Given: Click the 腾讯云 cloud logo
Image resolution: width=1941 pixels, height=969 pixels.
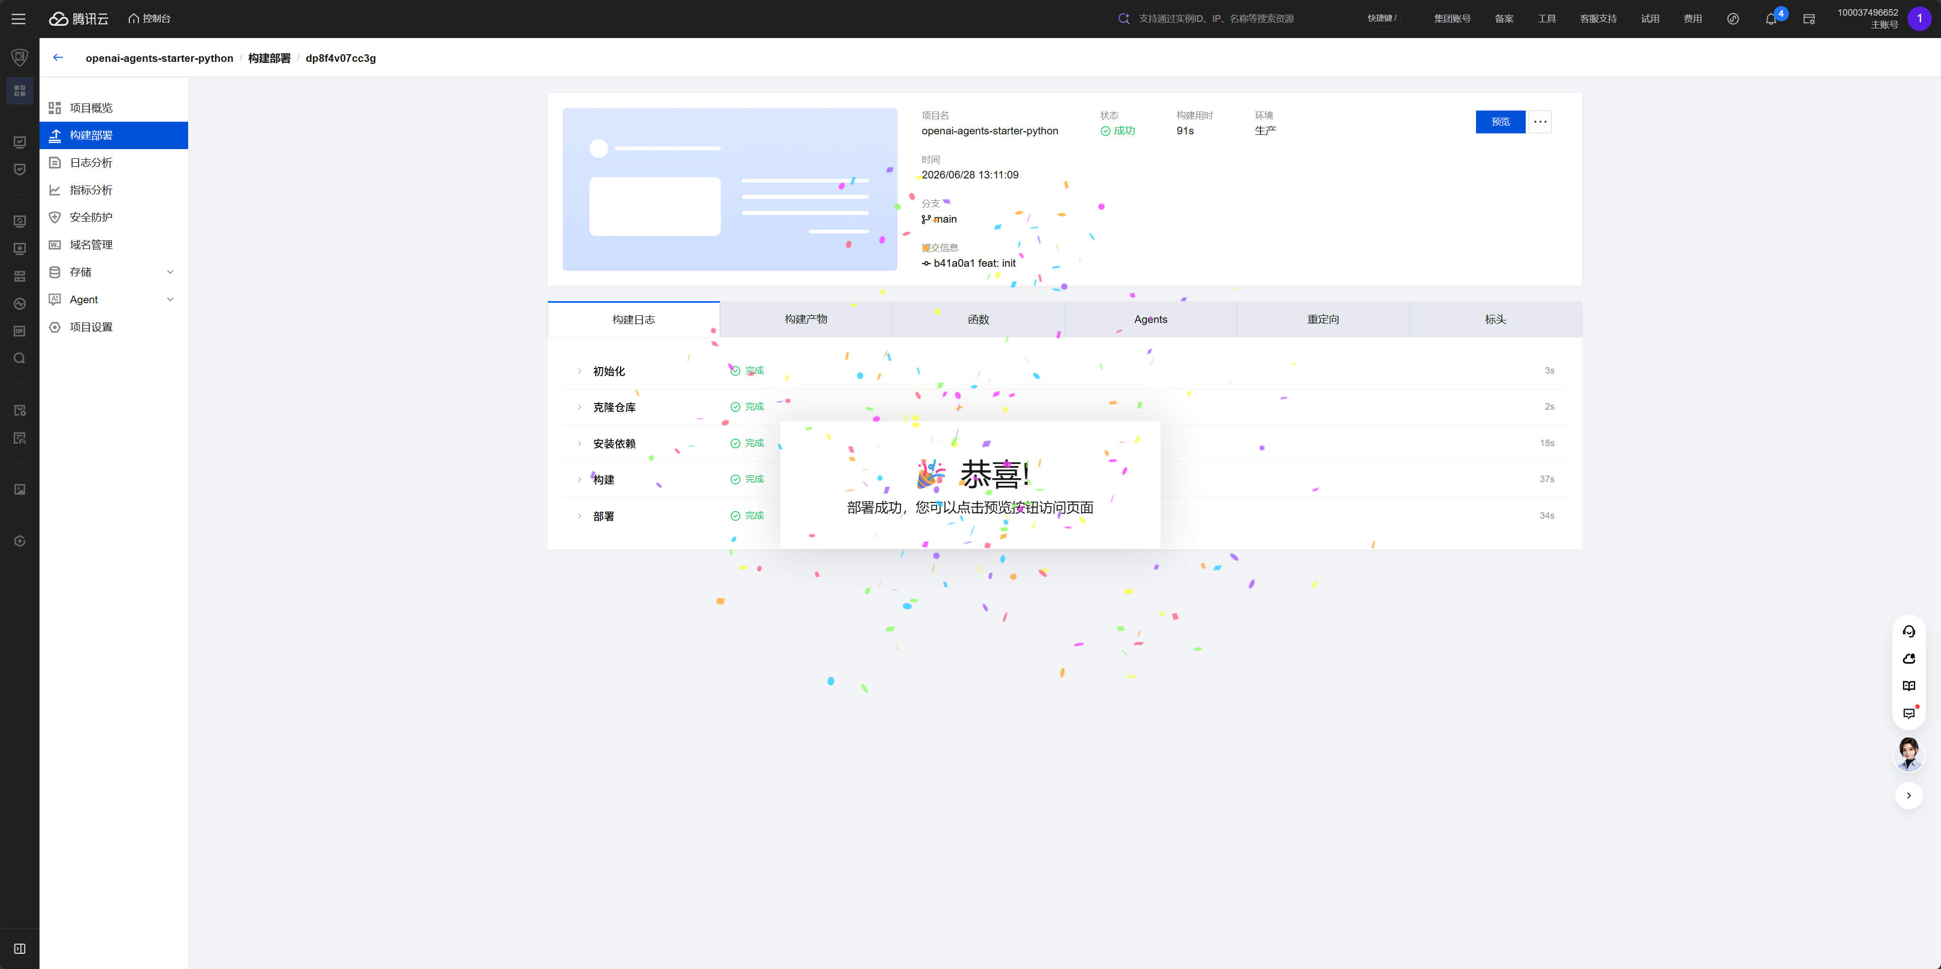Looking at the screenshot, I should [x=79, y=19].
